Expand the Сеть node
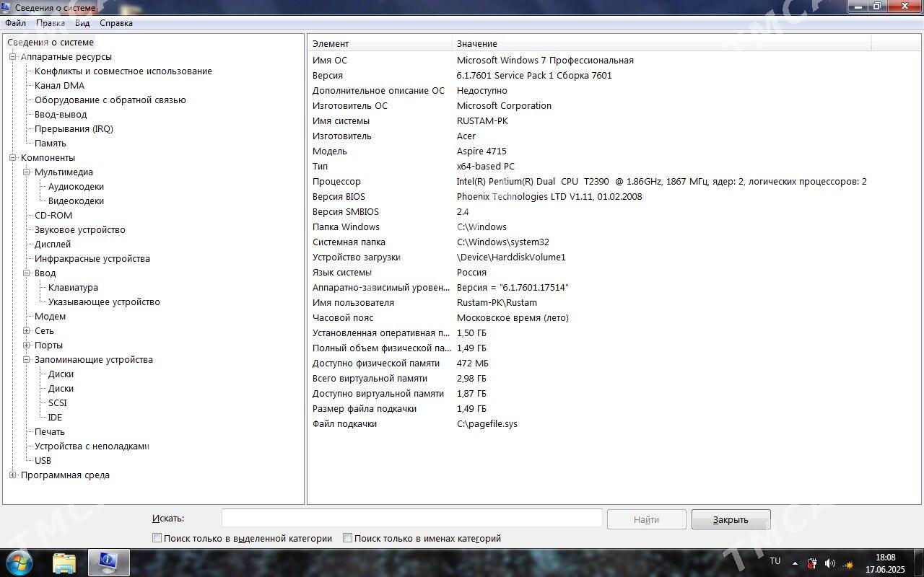924x577 pixels. [x=26, y=331]
